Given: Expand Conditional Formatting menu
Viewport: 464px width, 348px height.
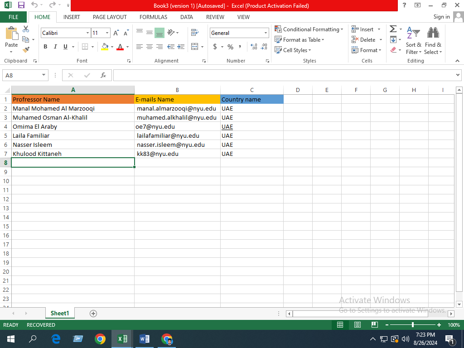Looking at the screenshot, I should click(309, 29).
